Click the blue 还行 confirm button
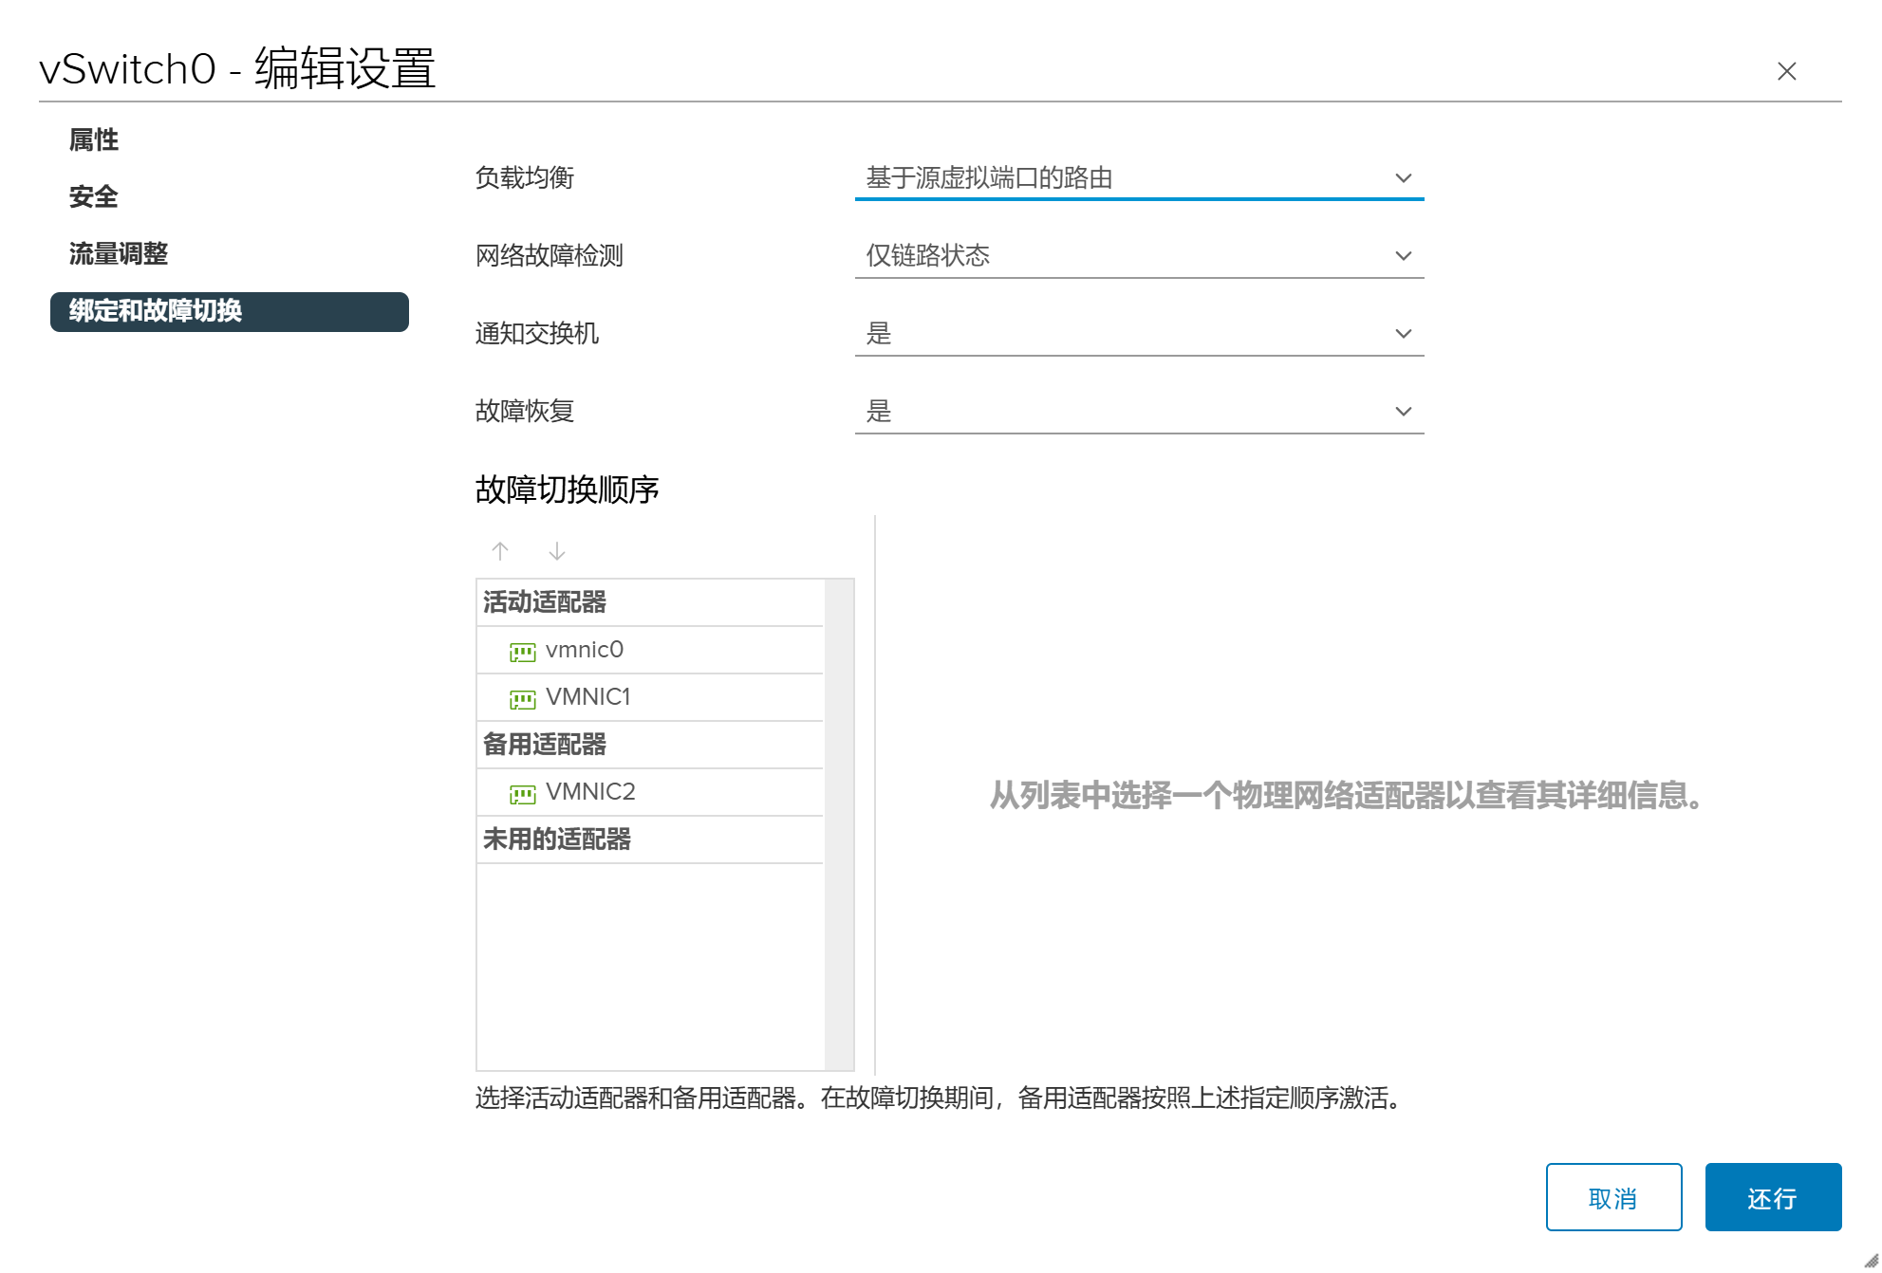The width and height of the screenshot is (1882, 1273). (x=1772, y=1197)
